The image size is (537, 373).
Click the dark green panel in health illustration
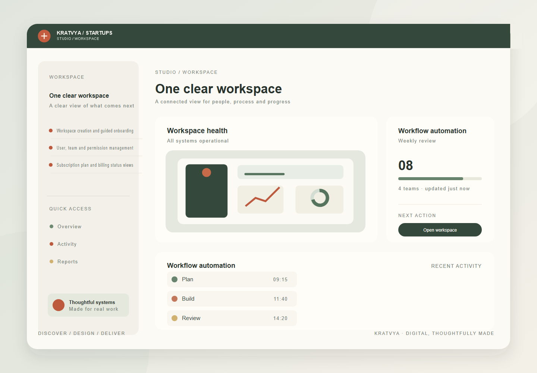click(207, 191)
